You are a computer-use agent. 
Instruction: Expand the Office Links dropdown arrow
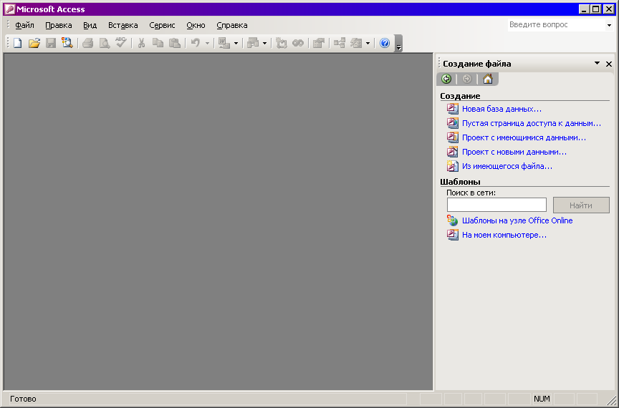(236, 43)
